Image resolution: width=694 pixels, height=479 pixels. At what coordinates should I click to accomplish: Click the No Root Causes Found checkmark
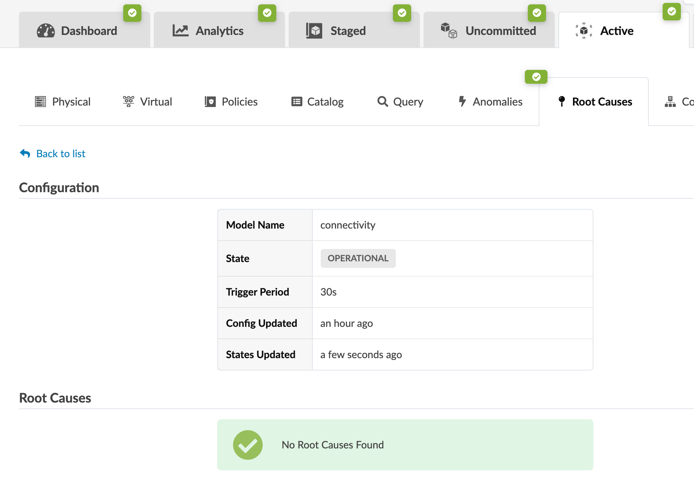pyautogui.click(x=248, y=445)
